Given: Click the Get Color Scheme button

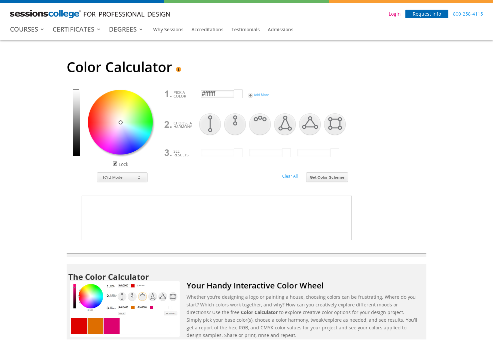Looking at the screenshot, I should (327, 177).
